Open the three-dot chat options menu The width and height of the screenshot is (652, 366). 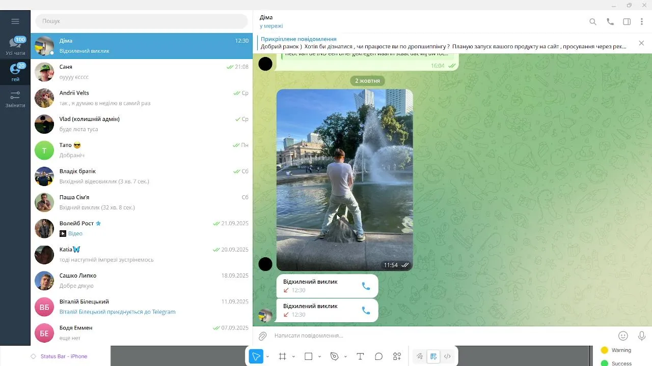point(642,22)
